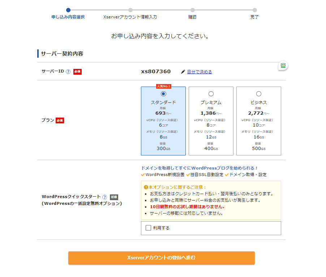Select the スタンダード plan radio button
Screen dimensions: 326x277
pyautogui.click(x=163, y=94)
